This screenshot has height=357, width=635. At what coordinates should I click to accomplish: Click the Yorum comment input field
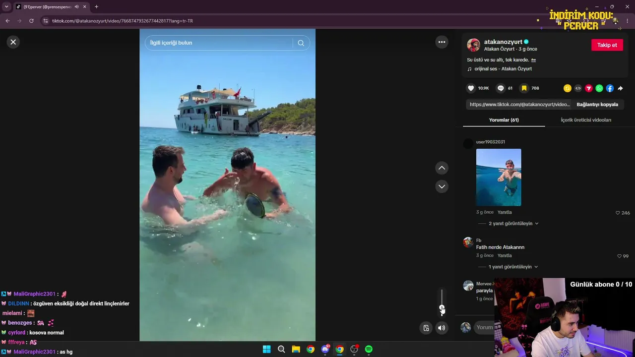pyautogui.click(x=484, y=327)
